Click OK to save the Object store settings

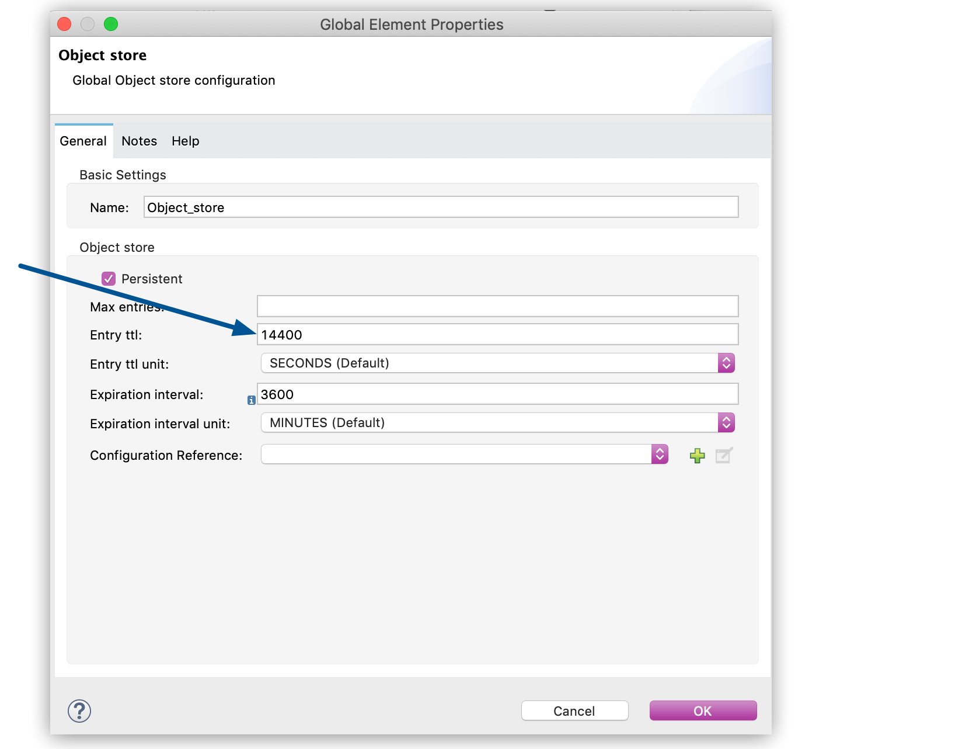[x=702, y=710]
